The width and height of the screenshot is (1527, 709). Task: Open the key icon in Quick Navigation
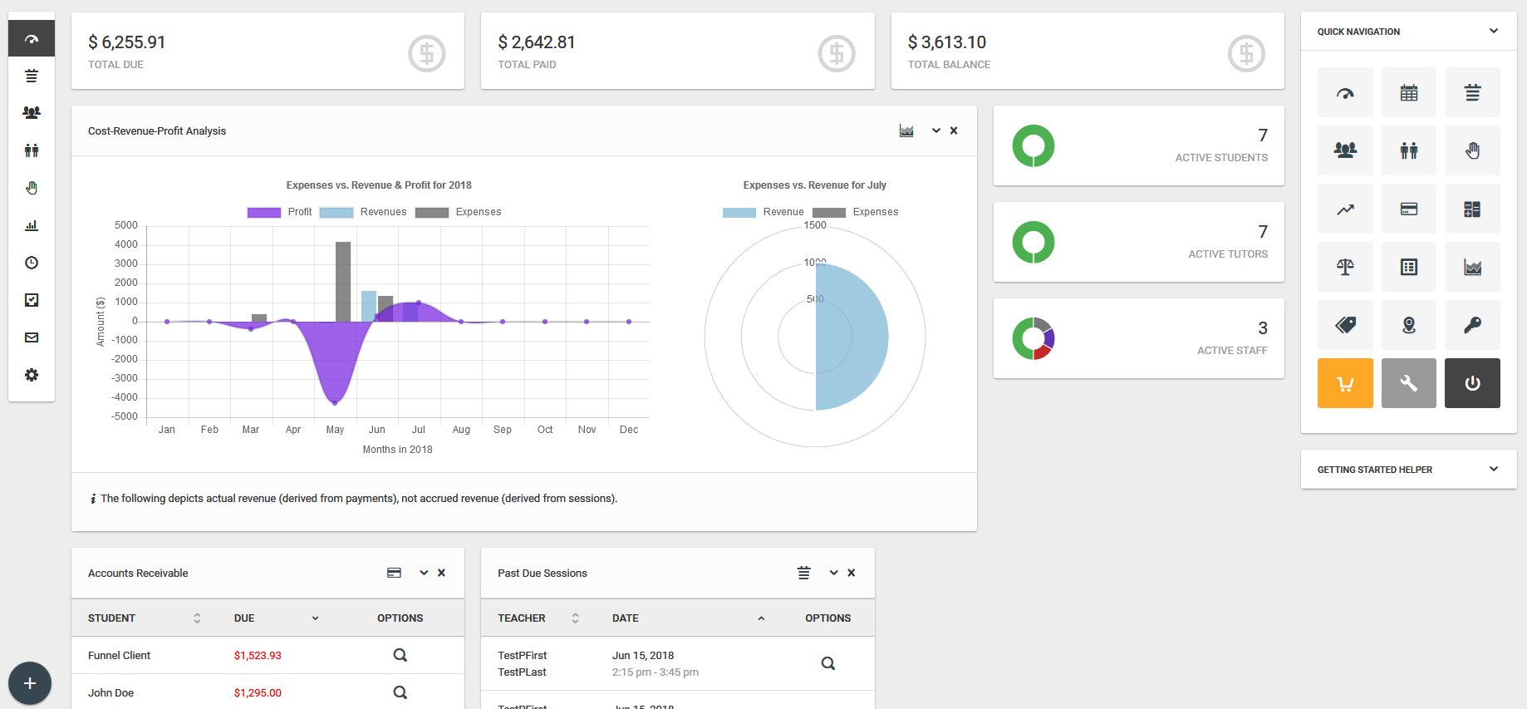1472,325
